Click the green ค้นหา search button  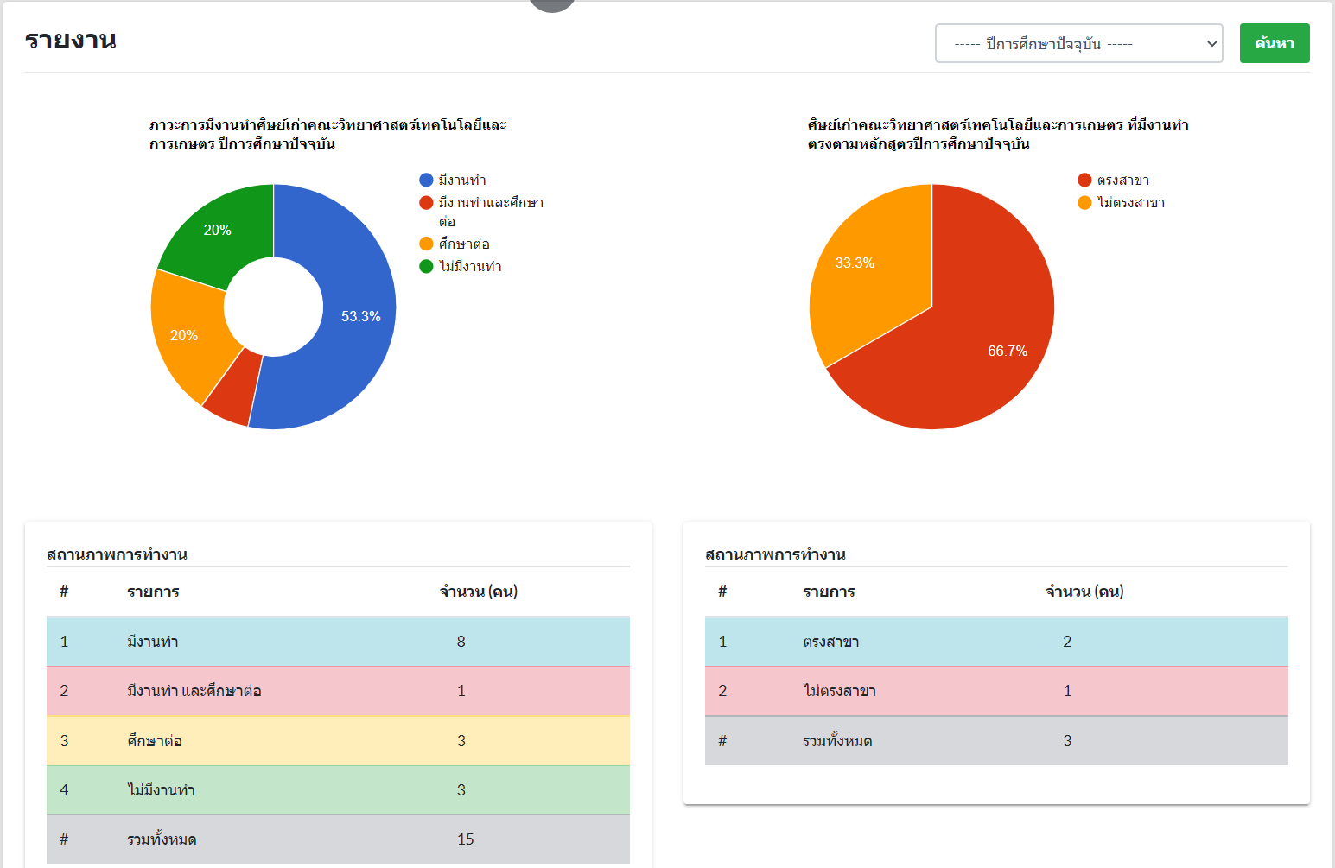pos(1275,43)
